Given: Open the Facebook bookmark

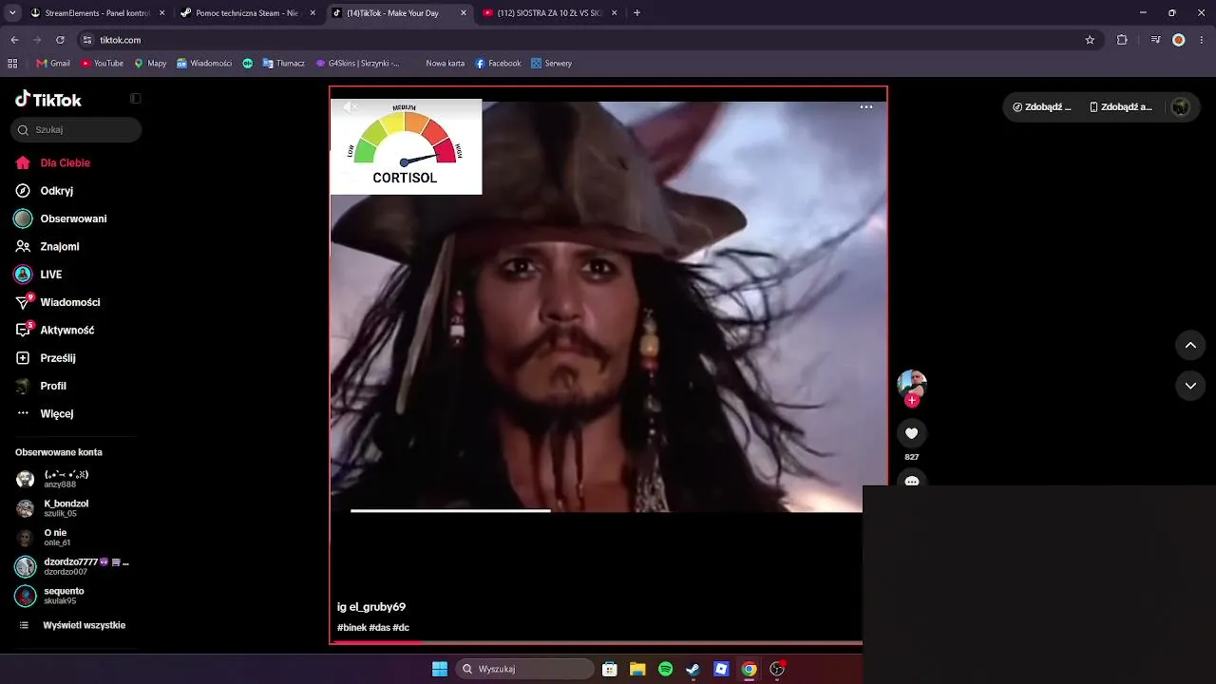Looking at the screenshot, I should [498, 64].
